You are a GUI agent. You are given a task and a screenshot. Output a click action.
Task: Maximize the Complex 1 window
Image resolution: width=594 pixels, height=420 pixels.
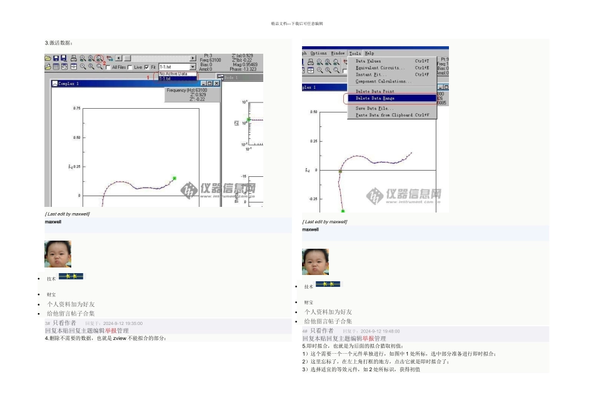(210, 83)
